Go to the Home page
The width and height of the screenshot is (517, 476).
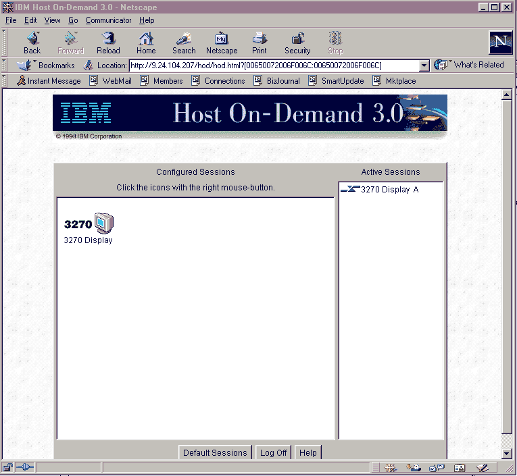(x=146, y=43)
